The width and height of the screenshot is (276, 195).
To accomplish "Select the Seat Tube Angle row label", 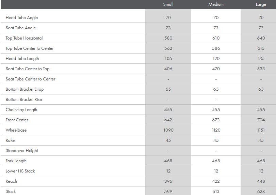I will (x=21, y=28).
